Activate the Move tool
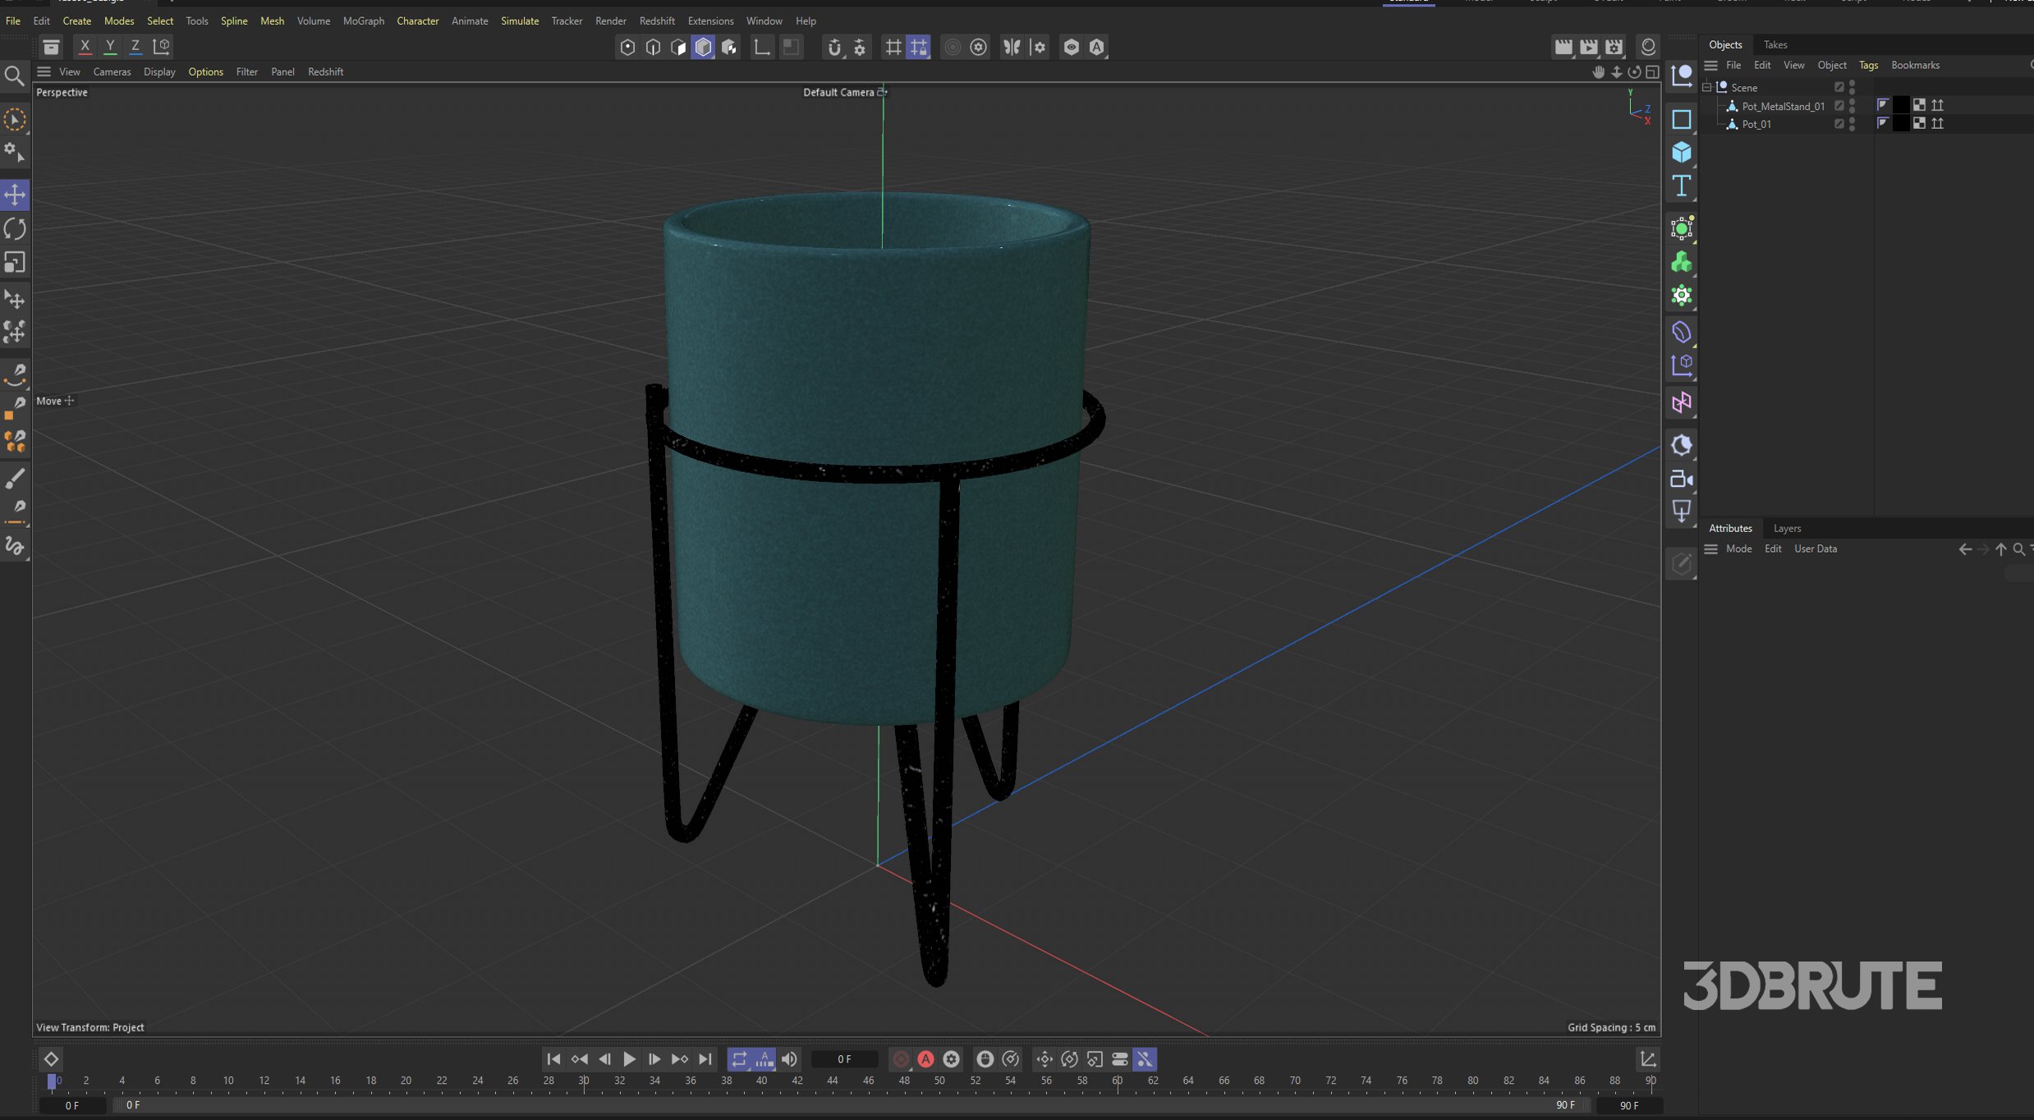The height and width of the screenshot is (1120, 2034). coord(15,195)
